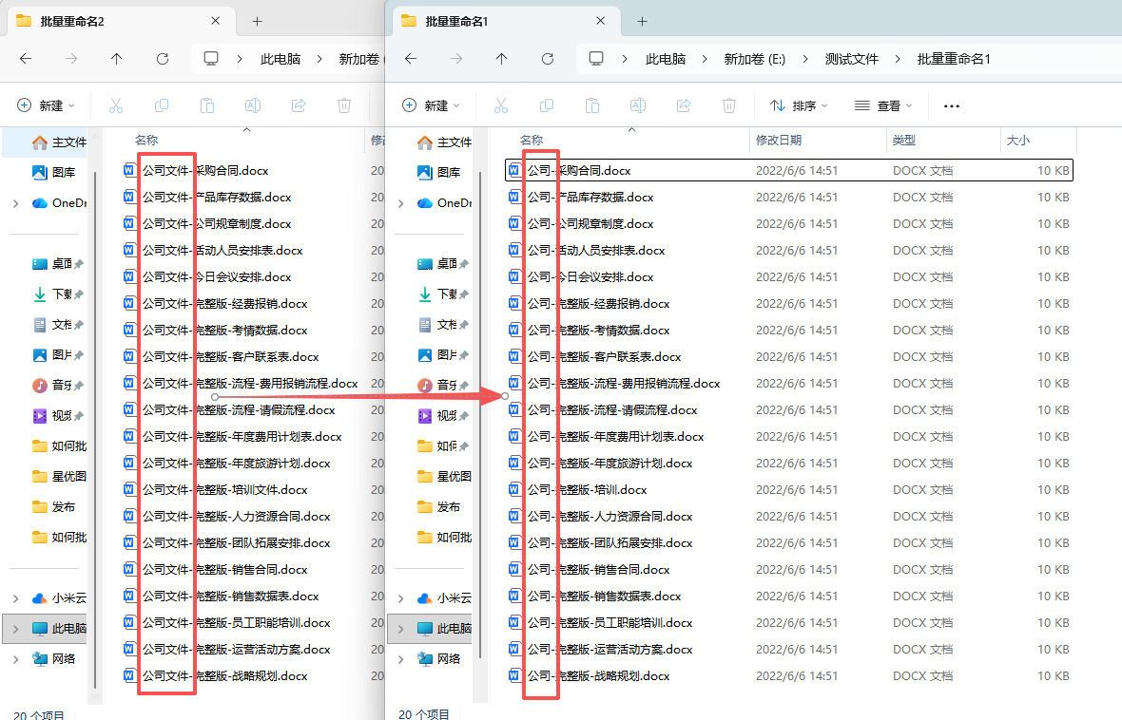Viewport: 1122px width, 720px height.
Task: Open 新建 dropdown in 批量重命名1 window
Action: tap(431, 105)
